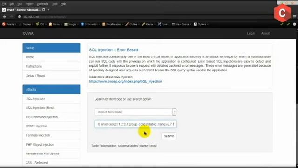Image resolution: width=298 pixels, height=168 pixels.
Task: Open the Help menu
Action: point(63,4)
